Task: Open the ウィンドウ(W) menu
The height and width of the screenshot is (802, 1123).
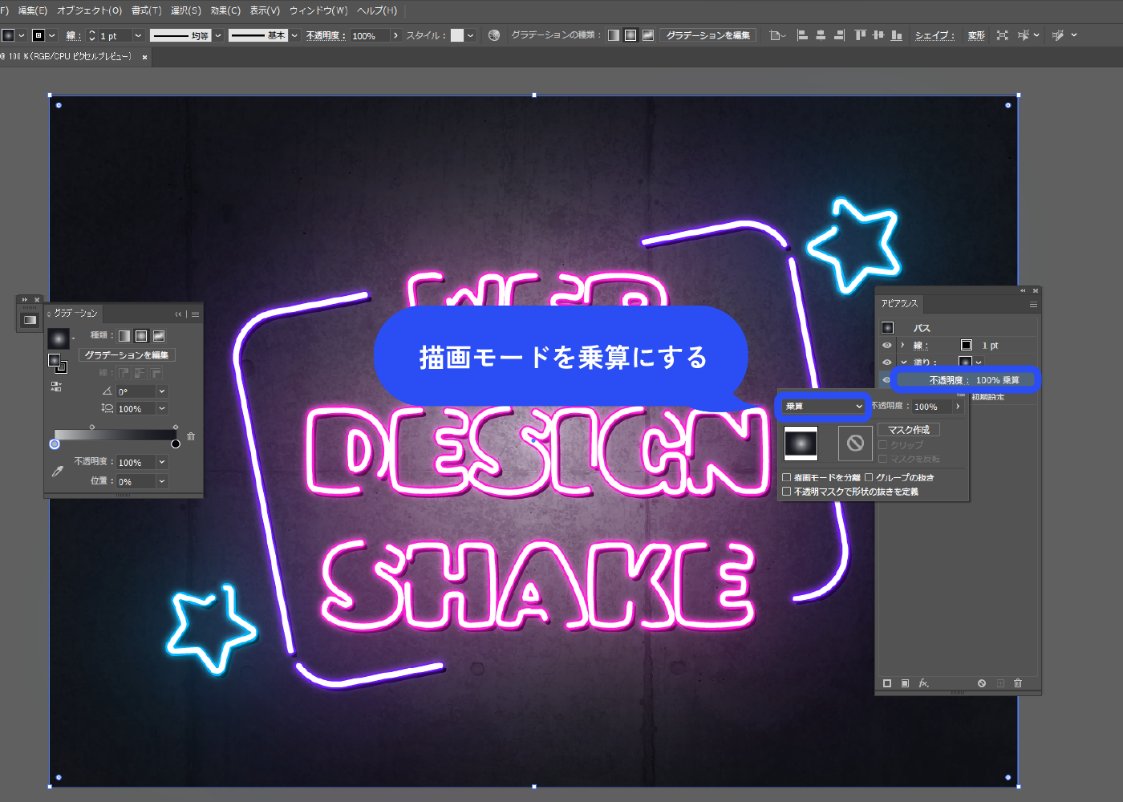Action: tap(317, 11)
